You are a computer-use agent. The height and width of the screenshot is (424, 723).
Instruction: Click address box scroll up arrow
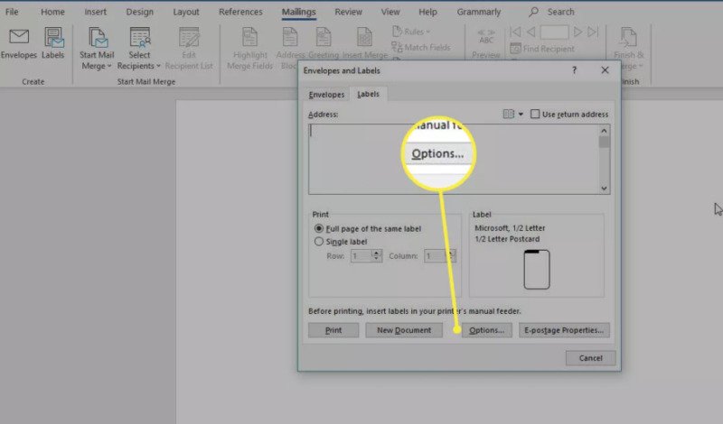click(604, 131)
